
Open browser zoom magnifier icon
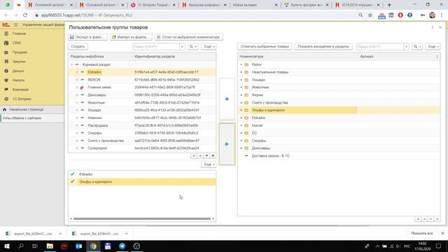click(x=360, y=15)
